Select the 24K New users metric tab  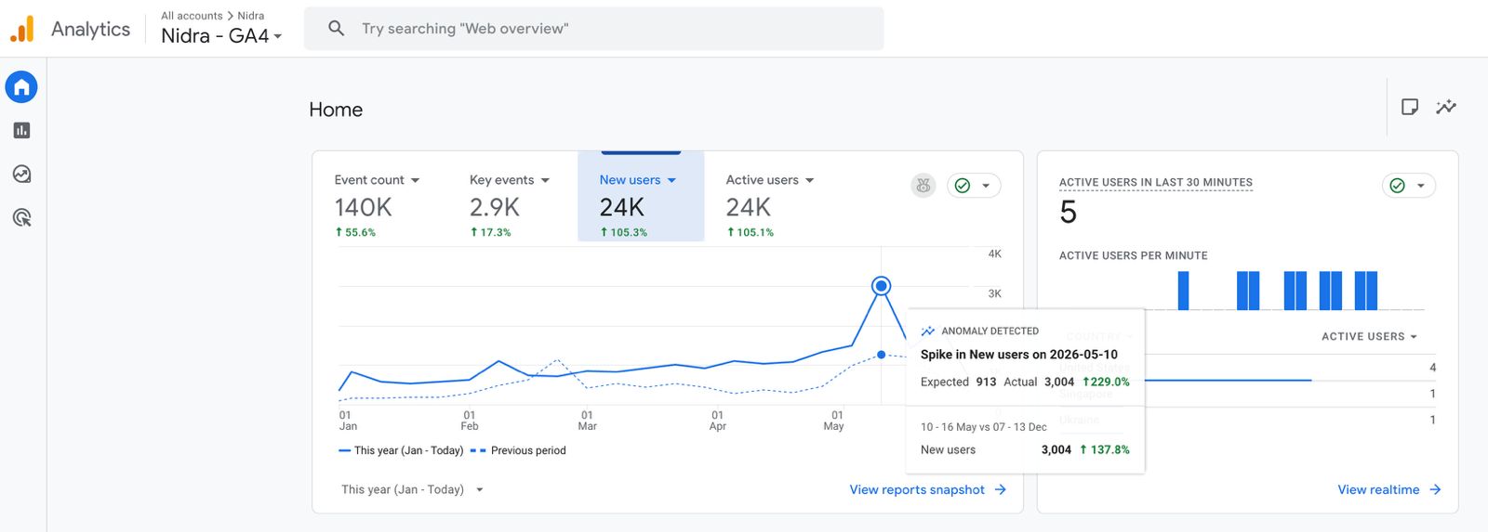tap(641, 197)
